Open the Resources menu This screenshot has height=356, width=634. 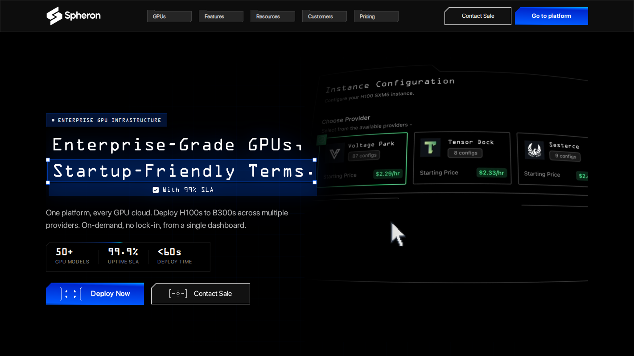pyautogui.click(x=273, y=16)
